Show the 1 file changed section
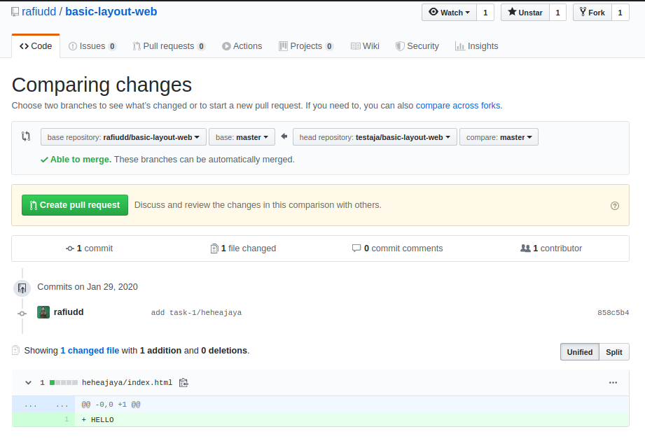 [x=243, y=248]
